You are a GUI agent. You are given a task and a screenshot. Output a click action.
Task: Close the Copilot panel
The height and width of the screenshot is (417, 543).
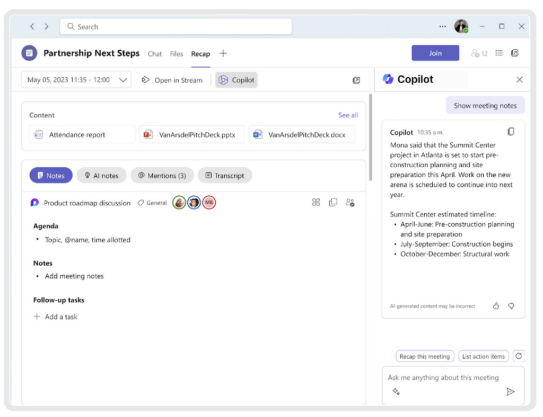tap(520, 80)
